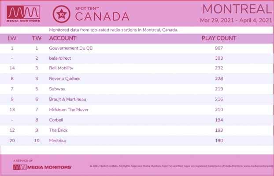Viewport: 274px width, 176px height.
Task: Click the Electrika account name
Action: coord(57,140)
